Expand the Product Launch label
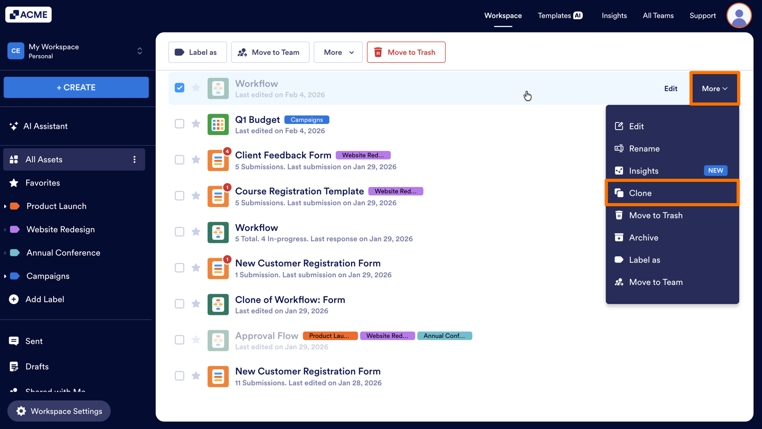Viewport: 762px width, 429px height. pyautogui.click(x=5, y=206)
